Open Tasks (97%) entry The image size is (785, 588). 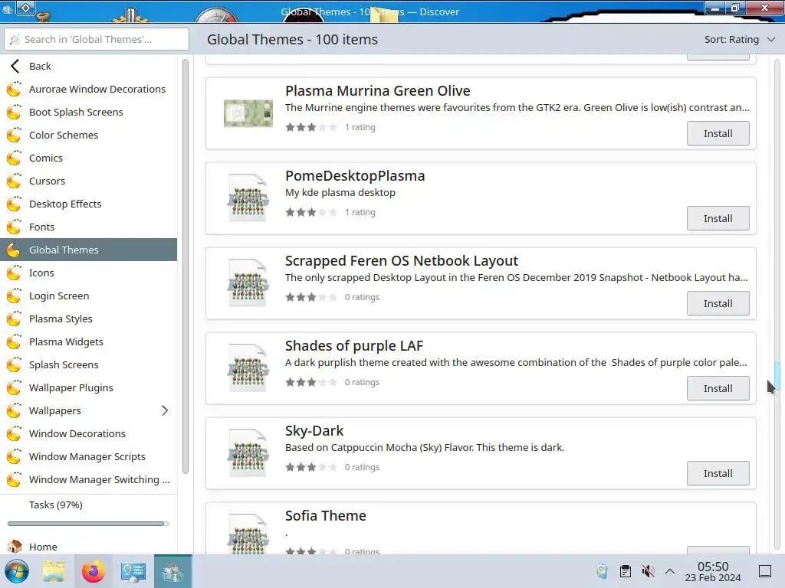(x=89, y=505)
